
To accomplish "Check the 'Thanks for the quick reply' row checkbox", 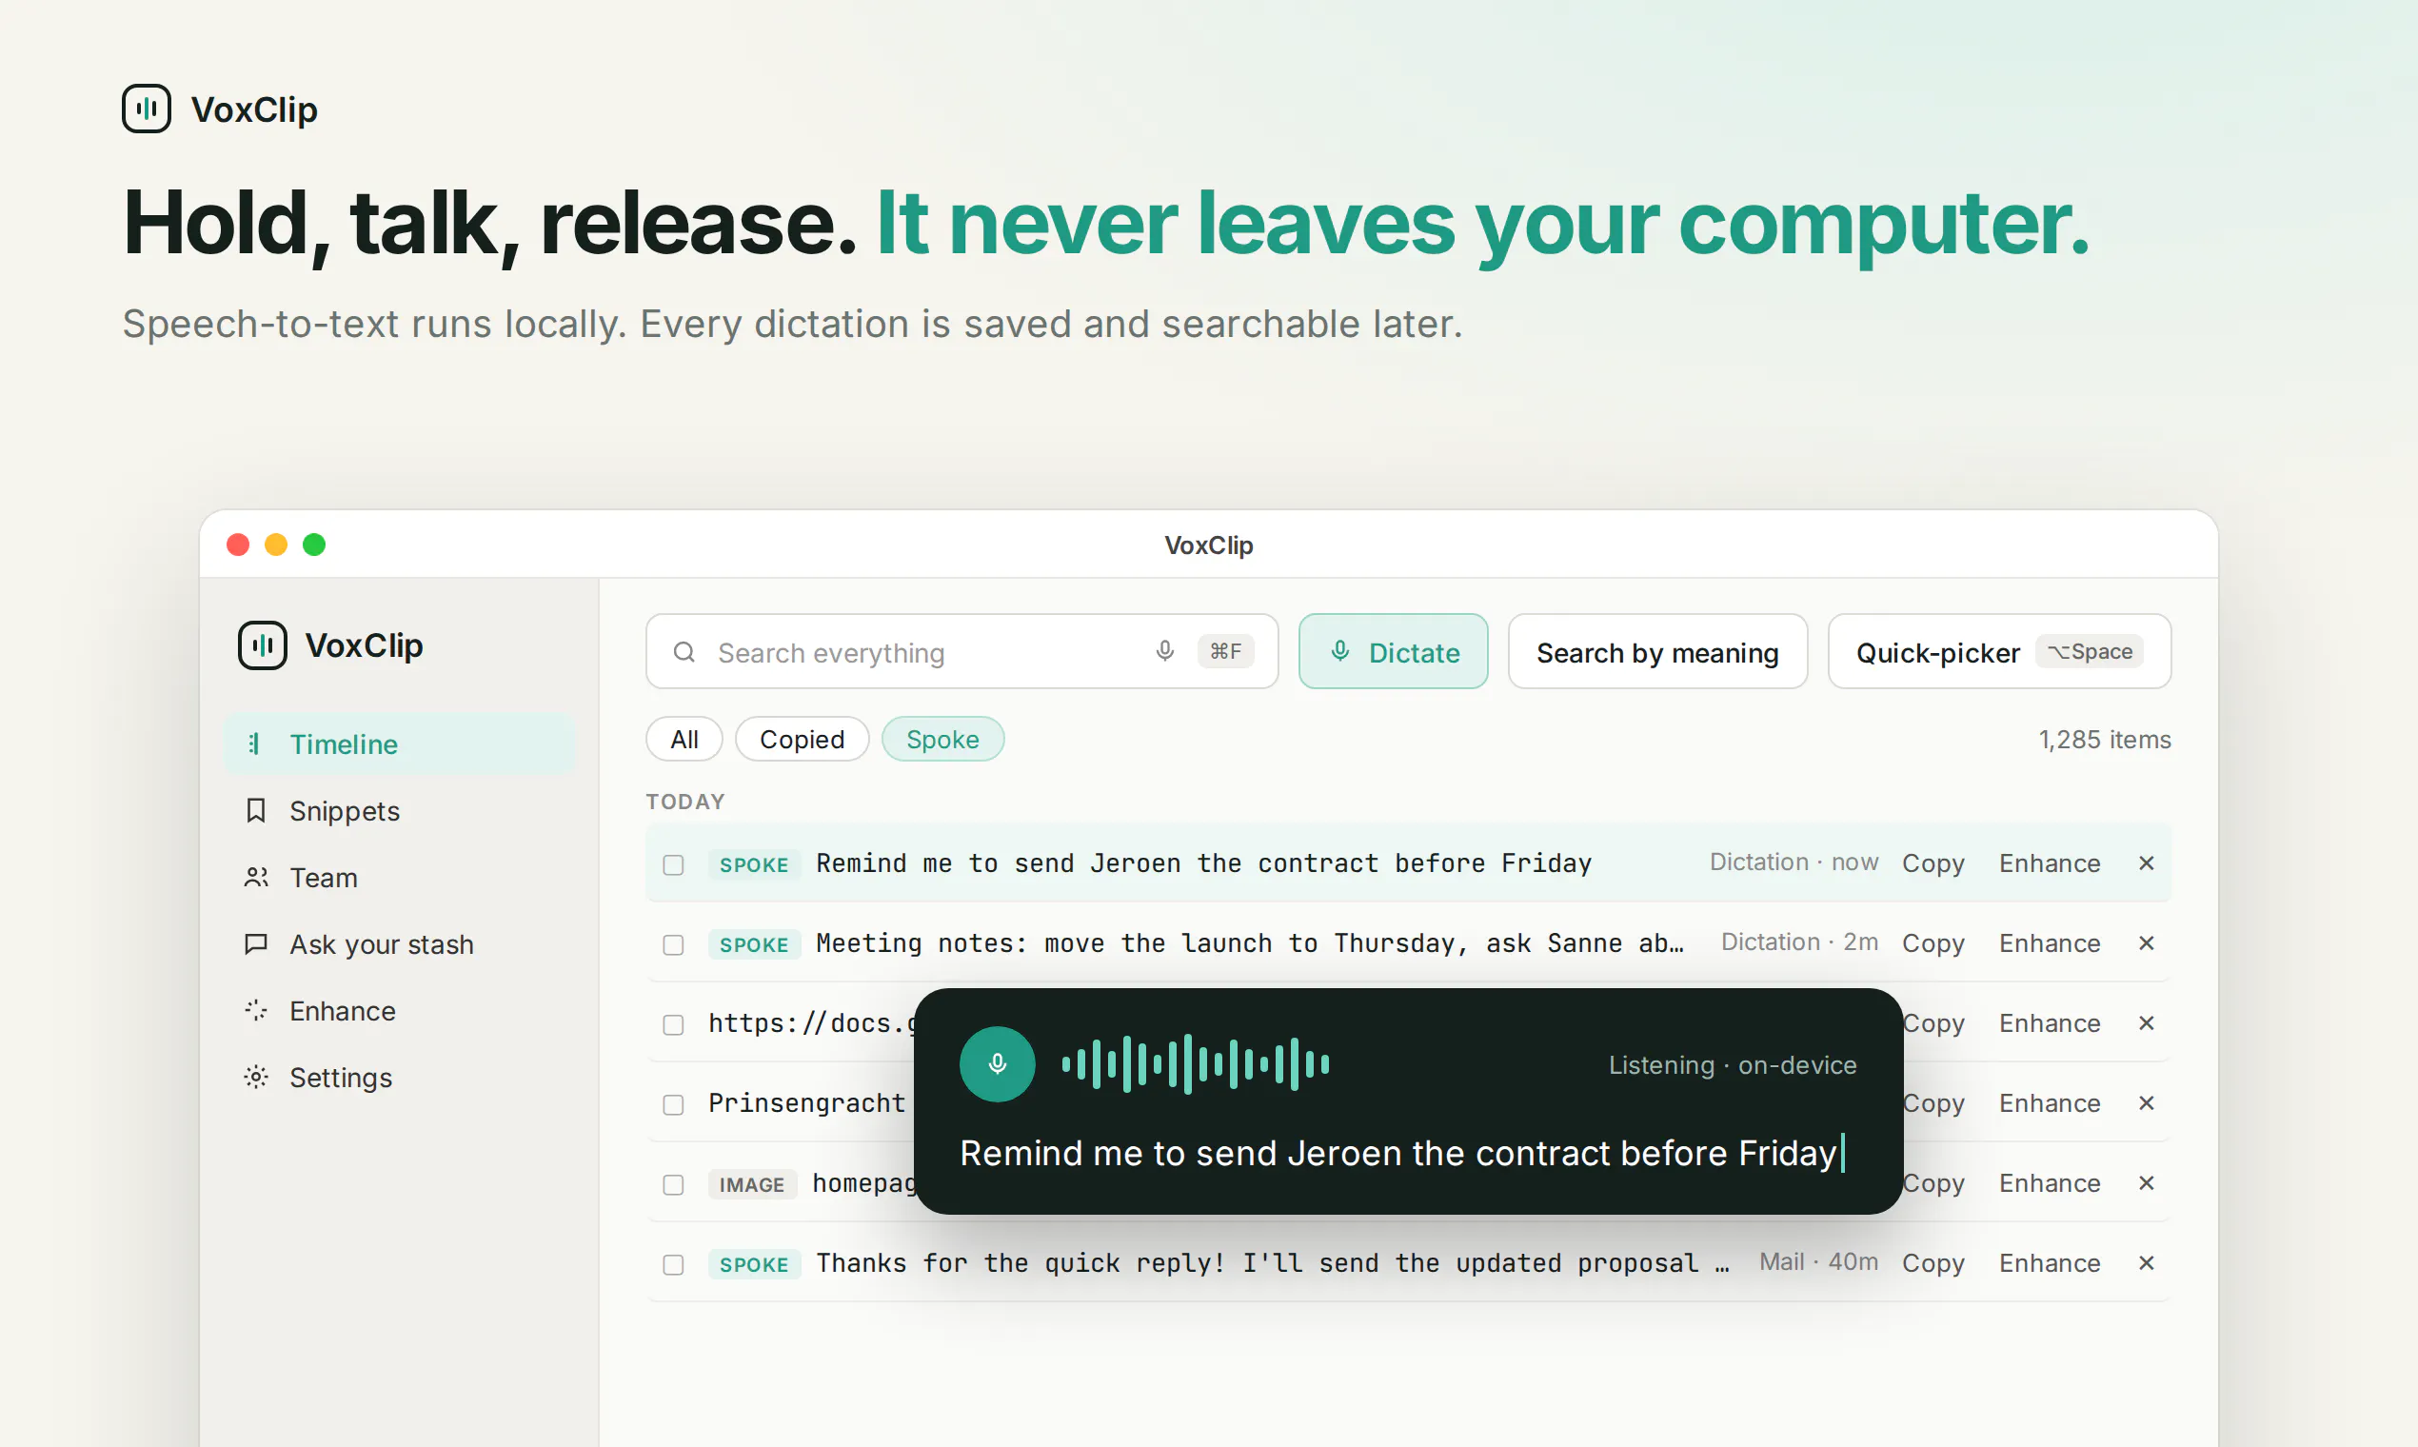I will coord(673,1264).
